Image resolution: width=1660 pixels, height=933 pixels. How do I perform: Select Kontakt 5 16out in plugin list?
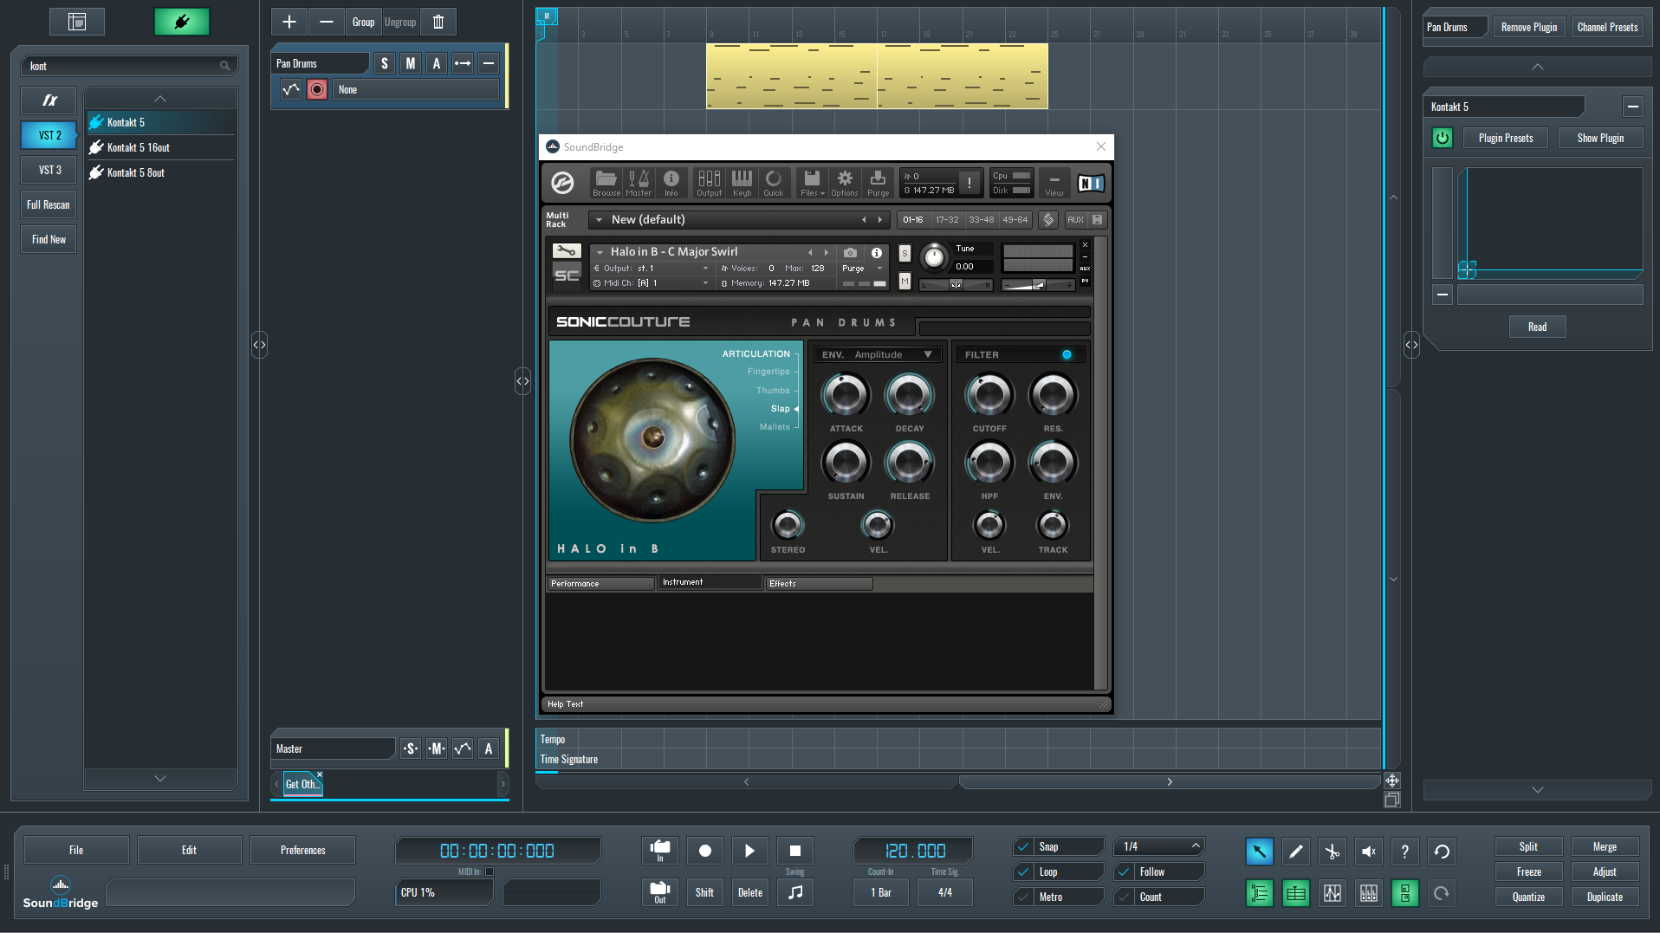click(160, 147)
